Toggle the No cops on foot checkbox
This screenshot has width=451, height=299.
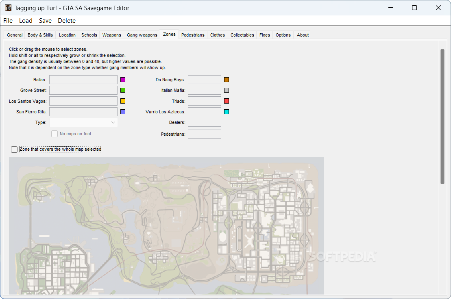[54, 134]
